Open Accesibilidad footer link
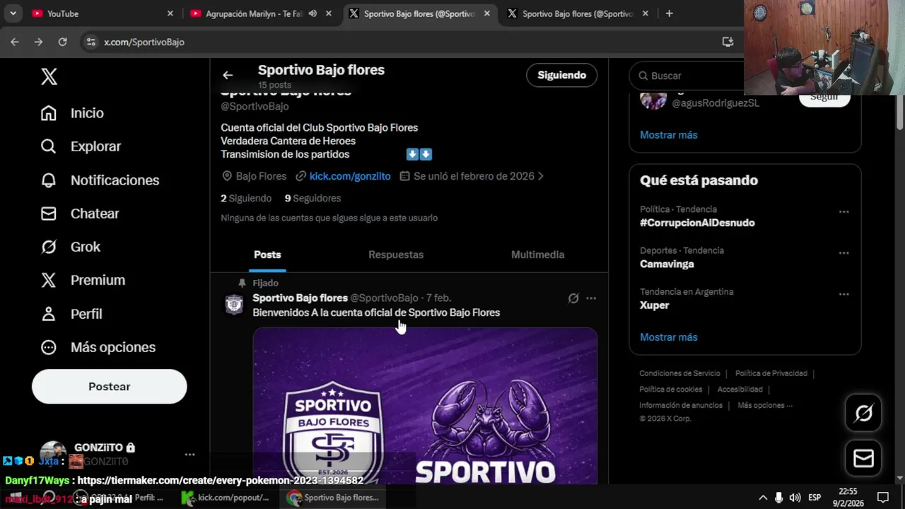Image resolution: width=905 pixels, height=509 pixels. (740, 390)
